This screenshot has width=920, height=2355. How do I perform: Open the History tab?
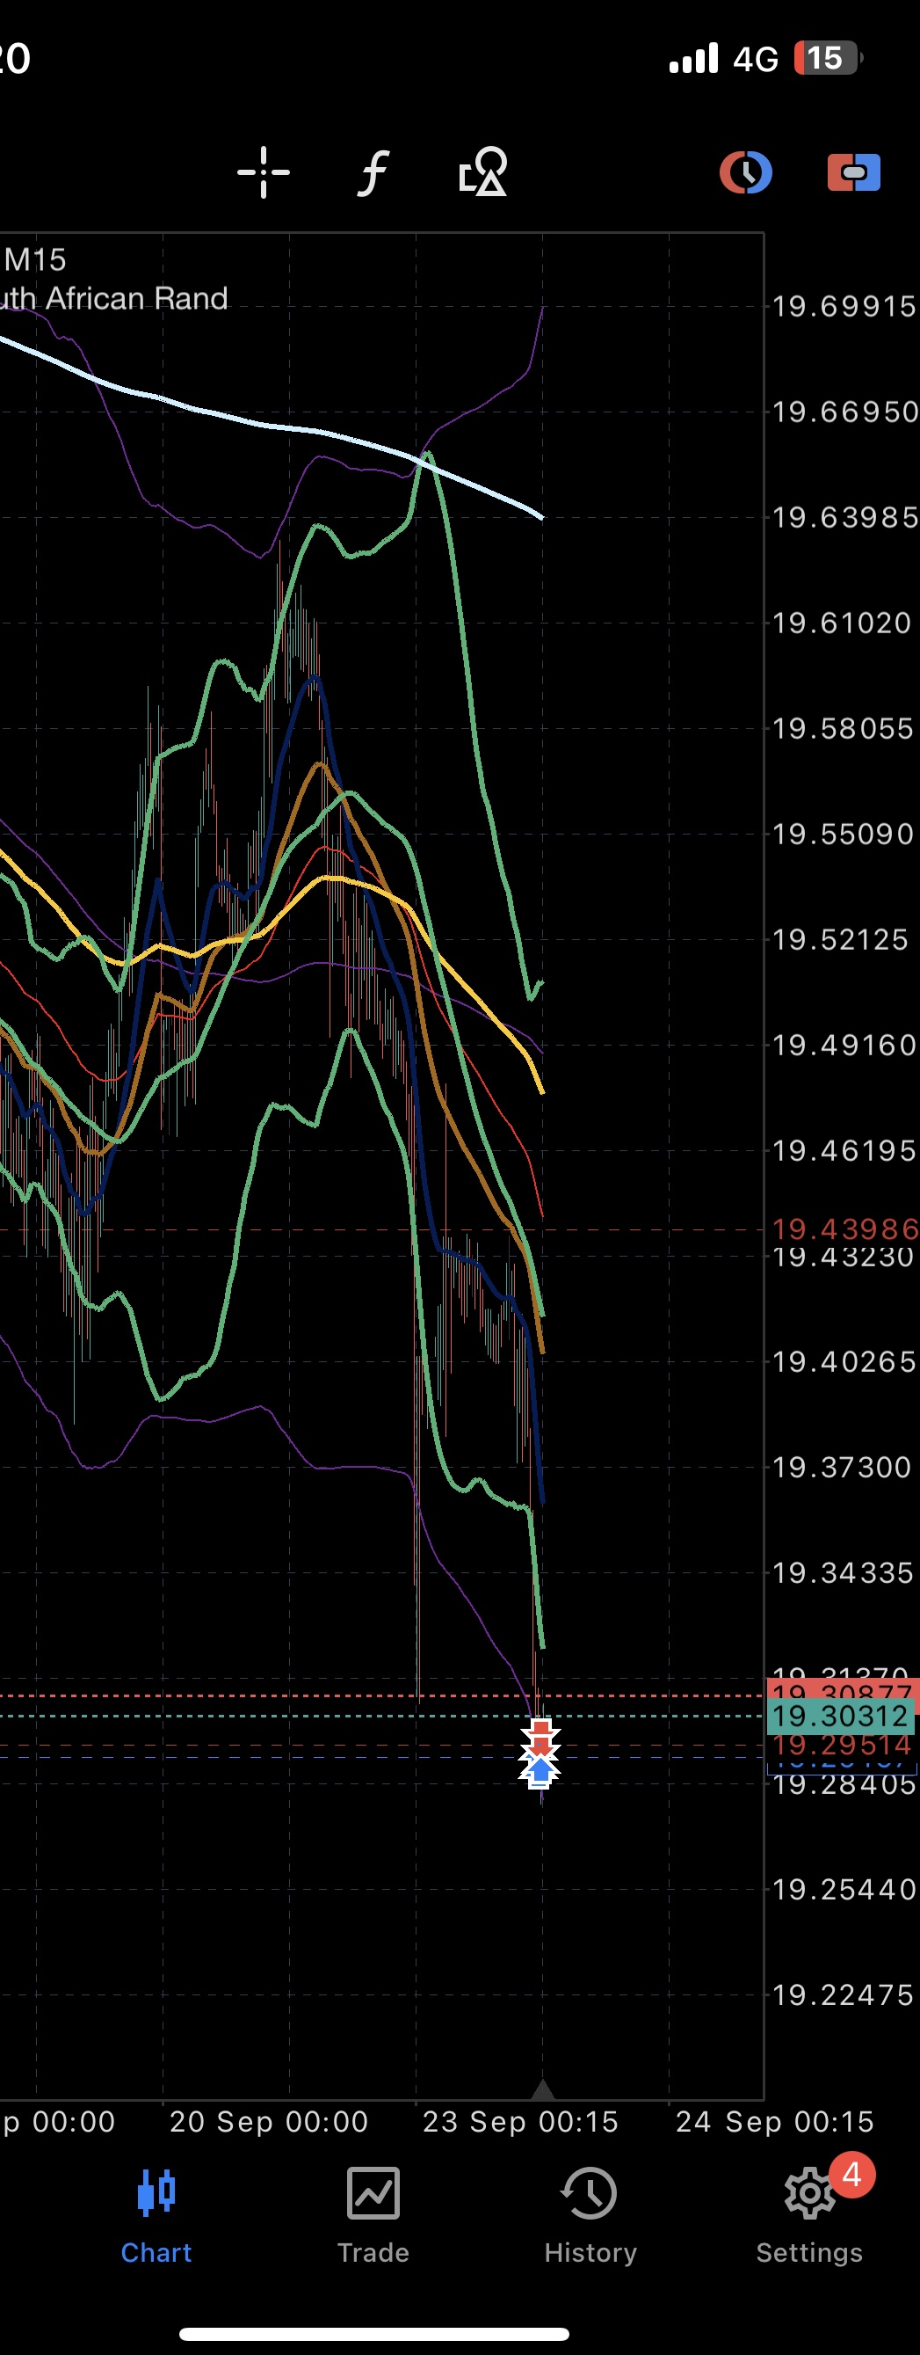590,2216
